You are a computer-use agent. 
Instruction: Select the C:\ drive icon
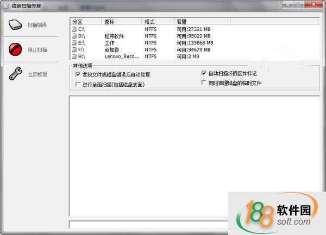click(74, 29)
